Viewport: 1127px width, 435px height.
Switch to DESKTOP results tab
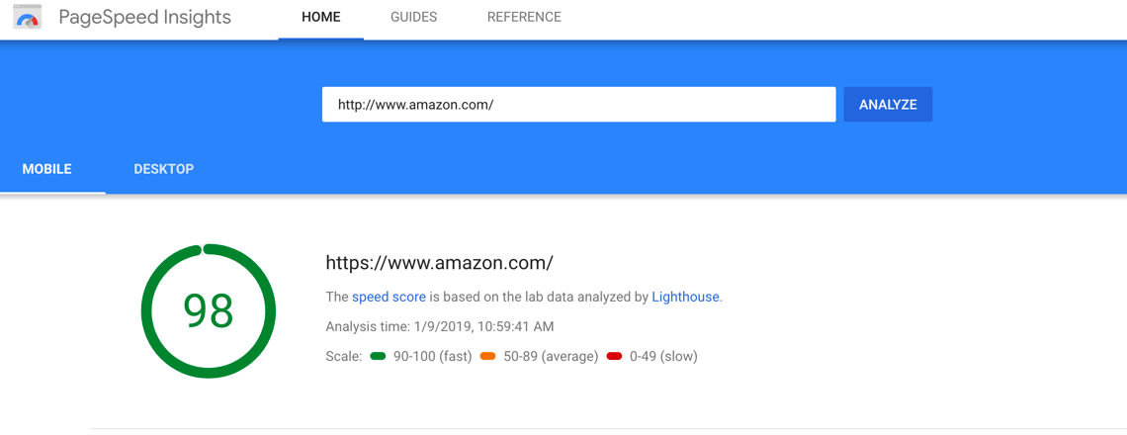point(164,169)
